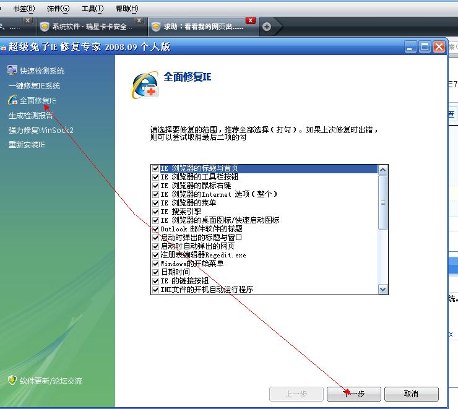Uncheck IE 浏览器的标题与首页
Viewport: 458px width, 409px height.
point(156,168)
